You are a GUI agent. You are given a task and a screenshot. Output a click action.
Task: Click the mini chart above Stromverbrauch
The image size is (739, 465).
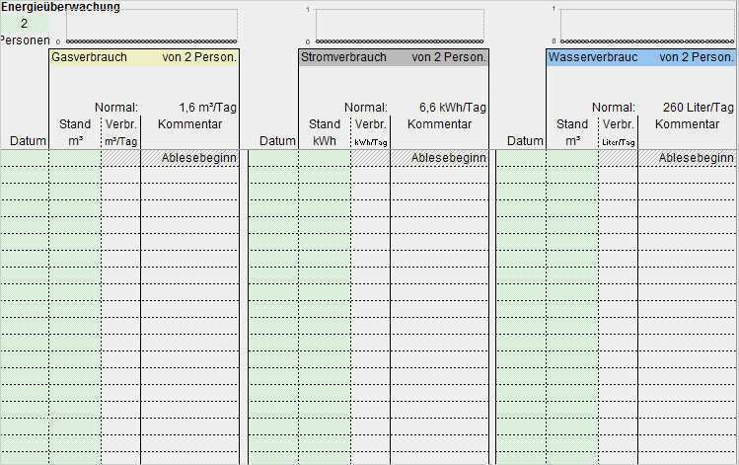tap(400, 27)
